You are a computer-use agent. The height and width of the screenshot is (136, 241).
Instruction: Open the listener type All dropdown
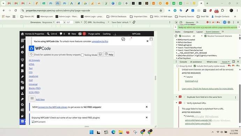point(197,36)
